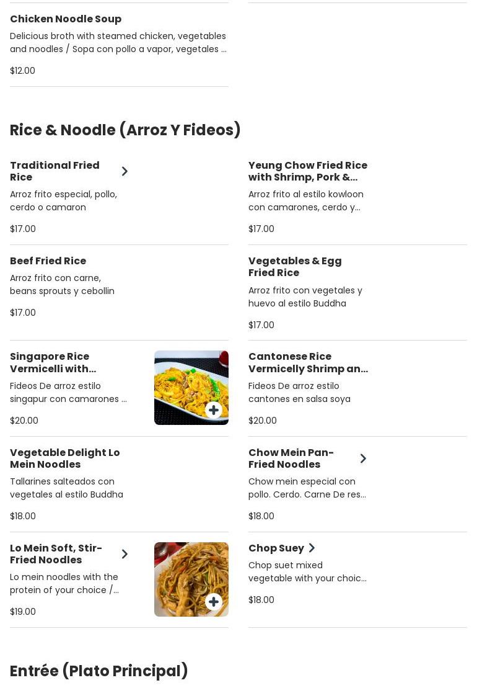This screenshot has height=688, width=477.
Task: Click the Rice & Noodle section heading
Action: point(125,130)
